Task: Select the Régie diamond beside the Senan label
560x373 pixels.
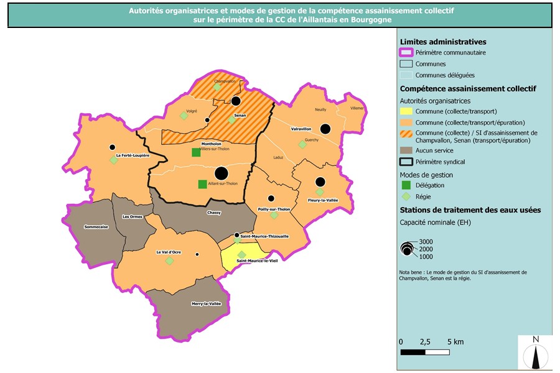Action: [232, 120]
